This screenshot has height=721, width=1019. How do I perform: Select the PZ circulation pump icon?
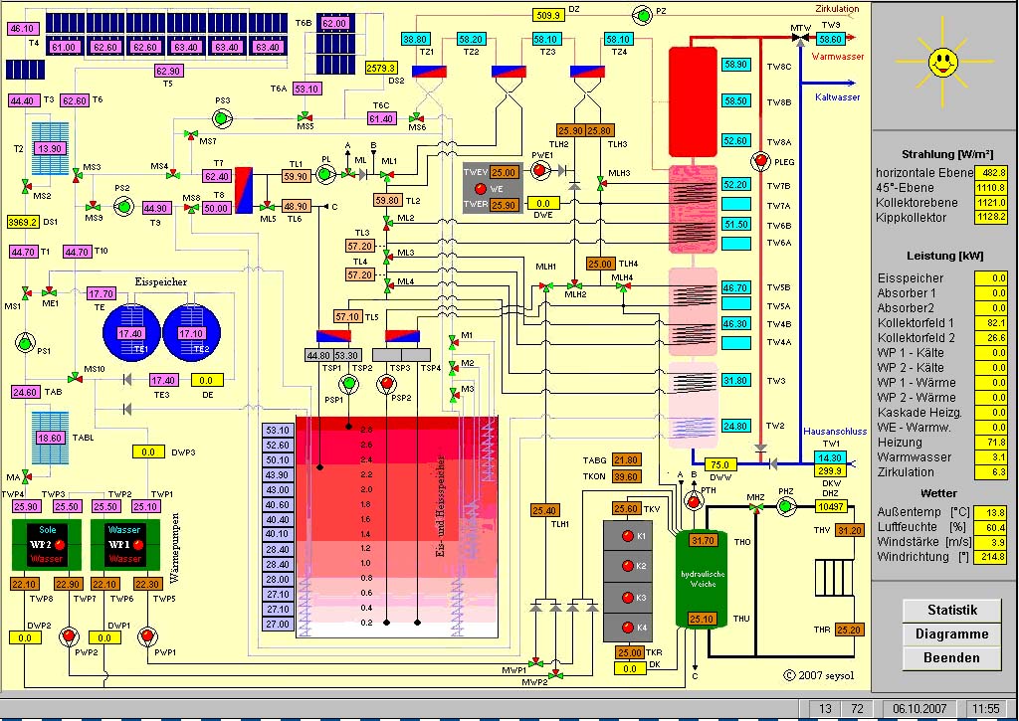click(640, 12)
